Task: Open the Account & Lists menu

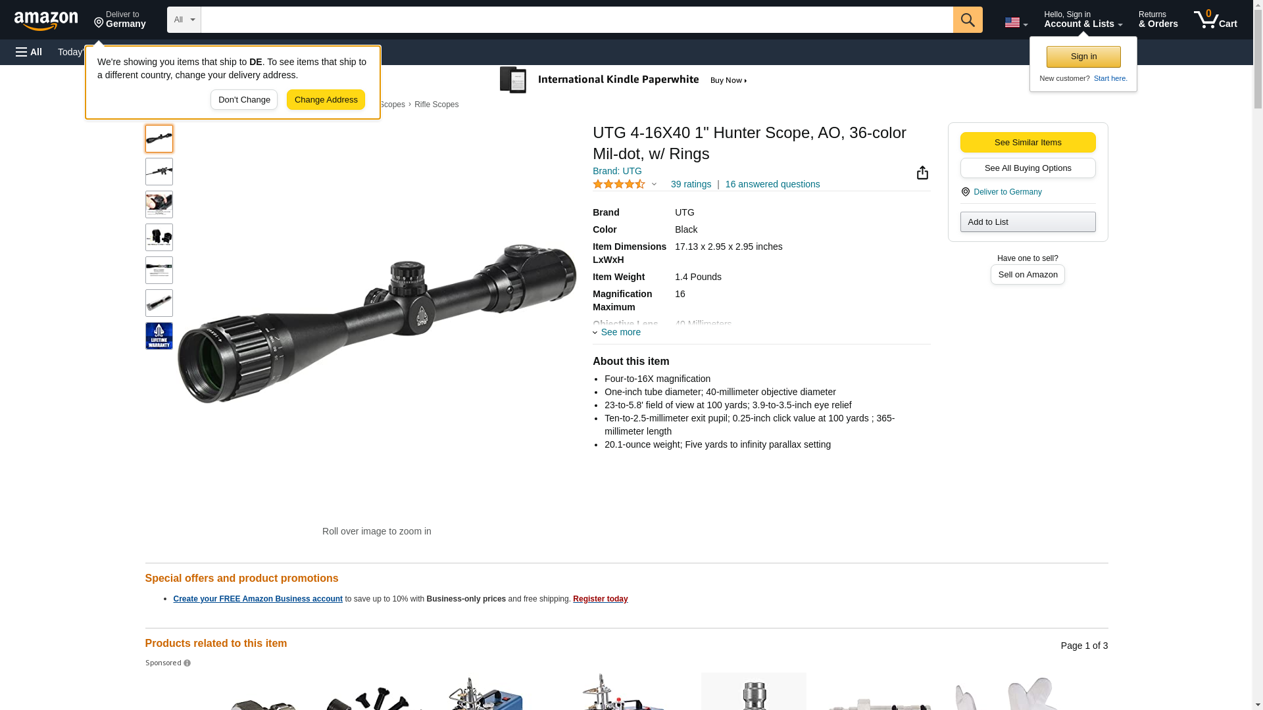Action: point(1083,20)
